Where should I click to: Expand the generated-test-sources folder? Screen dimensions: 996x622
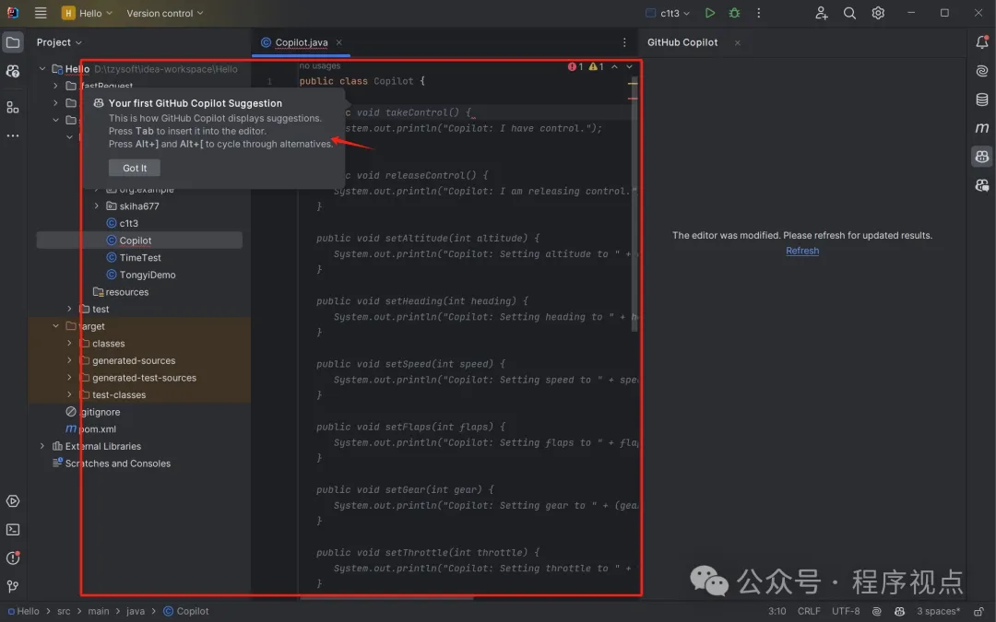[69, 378]
